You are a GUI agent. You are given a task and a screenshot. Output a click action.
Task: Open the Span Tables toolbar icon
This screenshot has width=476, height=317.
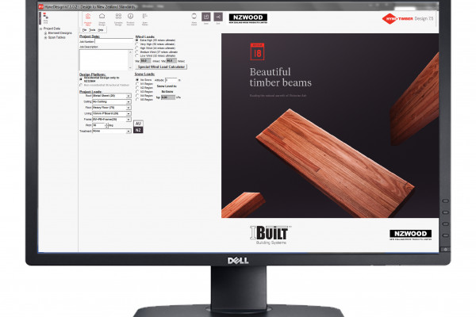click(145, 19)
